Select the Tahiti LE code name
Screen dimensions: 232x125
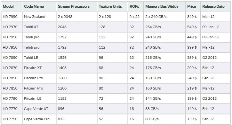point(31,58)
